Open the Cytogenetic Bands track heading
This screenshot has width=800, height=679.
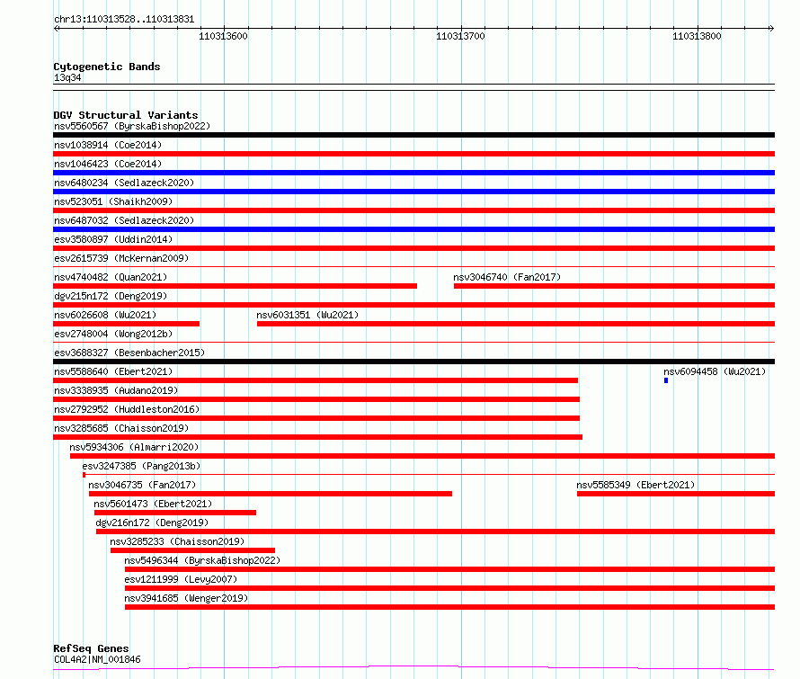(107, 67)
